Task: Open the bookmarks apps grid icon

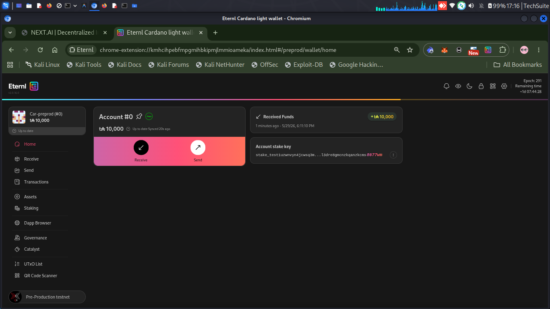Action: click(x=10, y=65)
